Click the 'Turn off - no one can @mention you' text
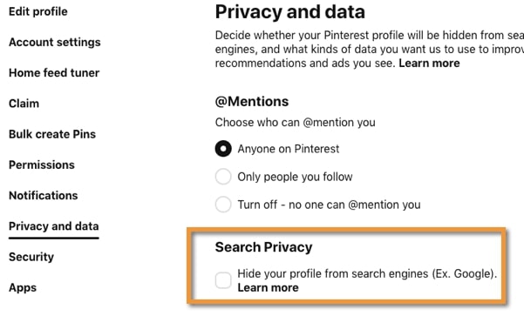 [x=330, y=205]
